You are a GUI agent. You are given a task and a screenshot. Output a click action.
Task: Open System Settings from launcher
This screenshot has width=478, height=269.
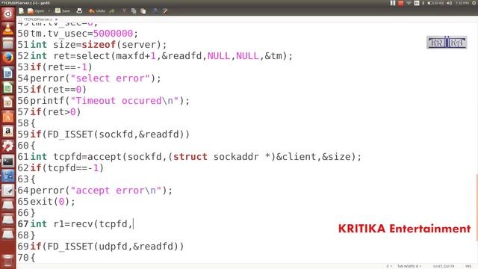point(8,146)
